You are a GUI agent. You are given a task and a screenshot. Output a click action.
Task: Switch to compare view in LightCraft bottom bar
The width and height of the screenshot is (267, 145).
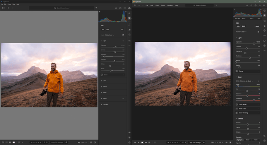click(x=145, y=142)
